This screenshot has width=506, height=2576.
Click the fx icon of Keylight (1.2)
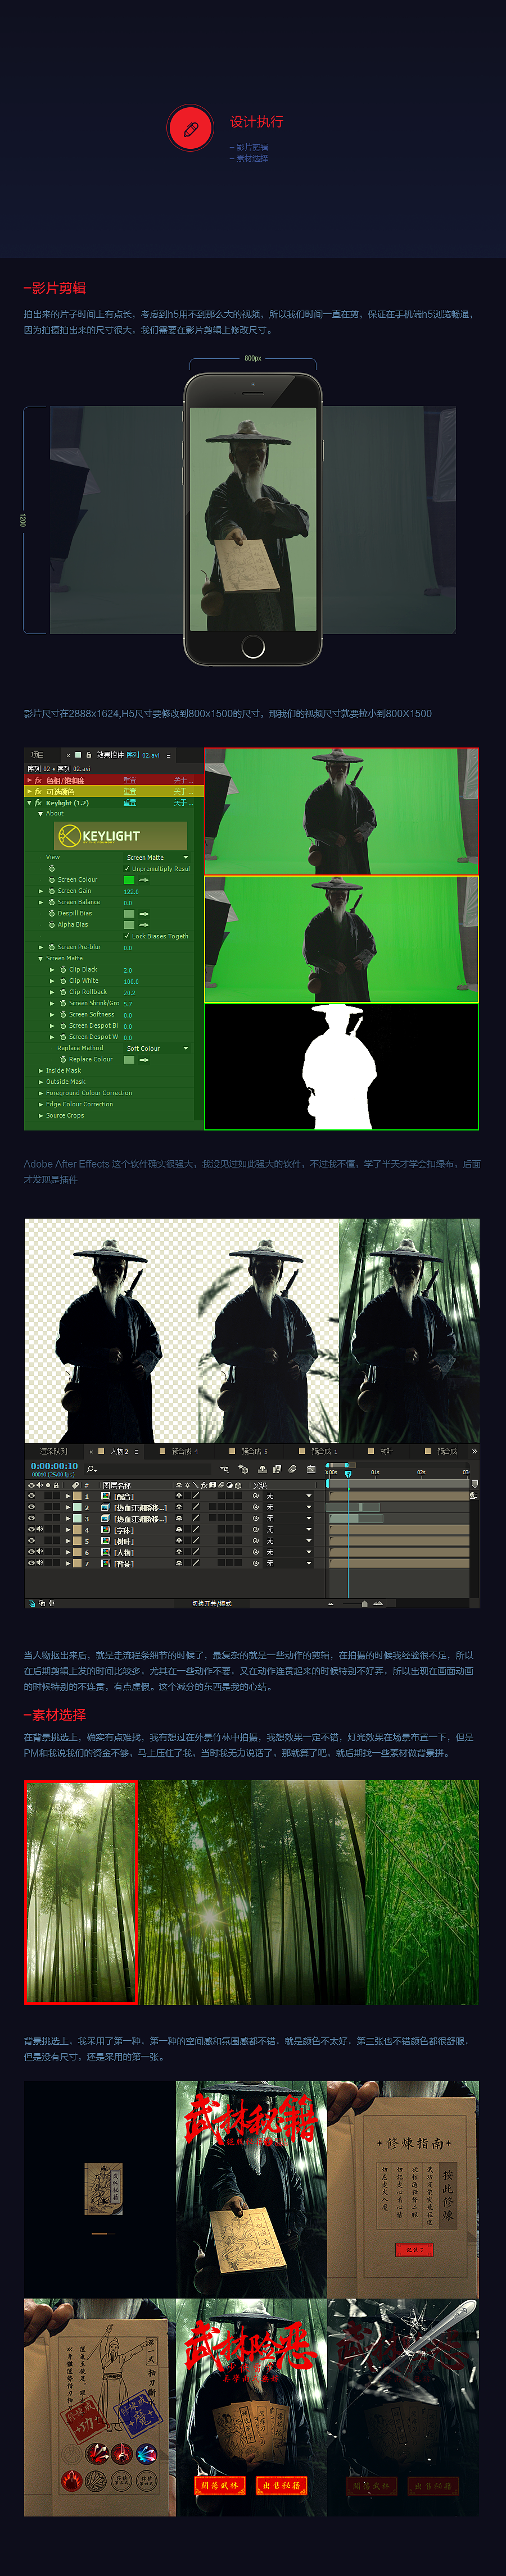point(38,802)
